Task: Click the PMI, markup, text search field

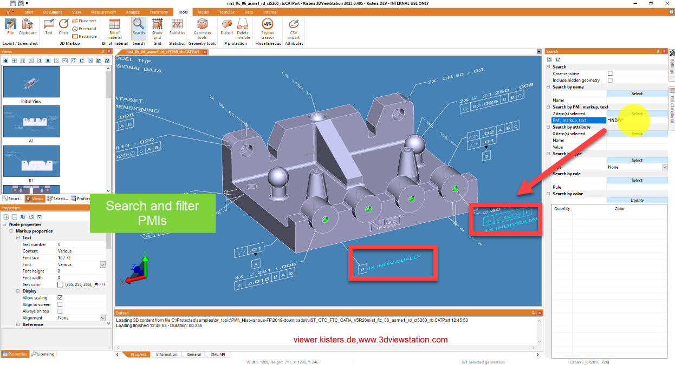Action: 637,120
